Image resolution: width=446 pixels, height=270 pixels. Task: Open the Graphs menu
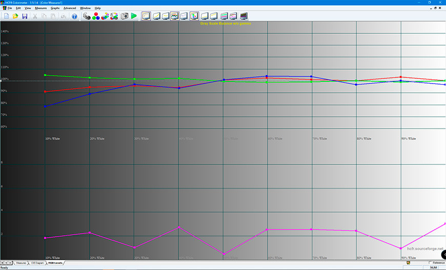(x=55, y=8)
